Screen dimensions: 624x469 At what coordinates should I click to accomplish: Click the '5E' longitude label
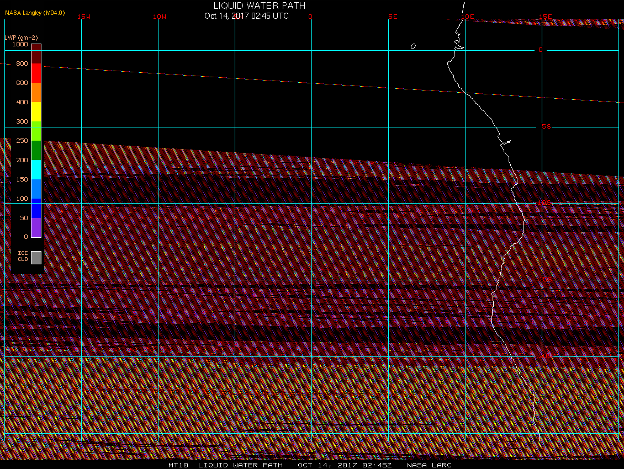click(x=393, y=17)
